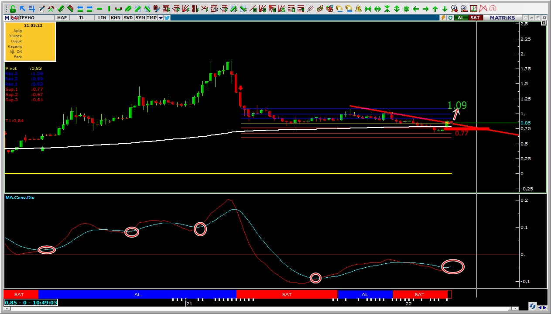Image resolution: width=551 pixels, height=314 pixels.
Task: Click the compress horizontally green arrows icon
Action: pos(368,9)
